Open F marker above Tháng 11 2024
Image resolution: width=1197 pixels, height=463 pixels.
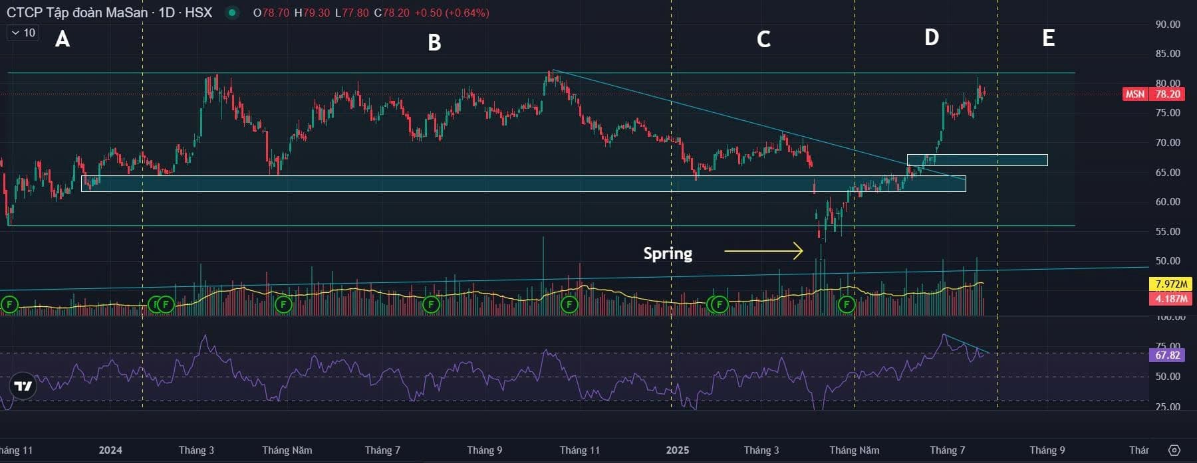click(569, 305)
